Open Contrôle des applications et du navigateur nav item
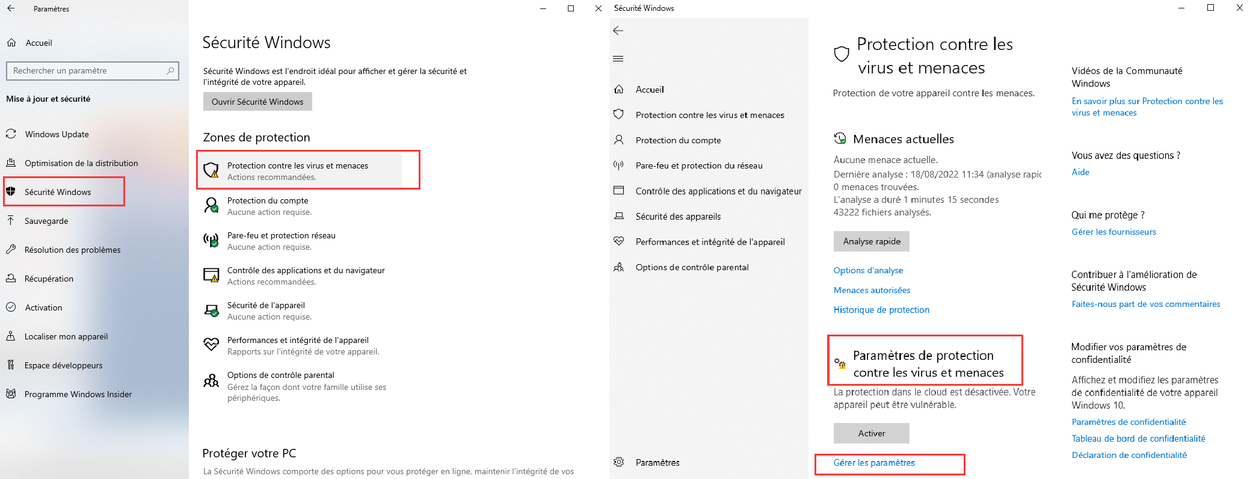Viewport: 1250px width, 479px height. coord(718,191)
